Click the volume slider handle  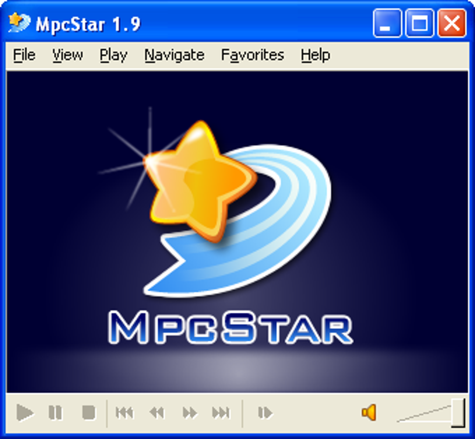tap(458, 413)
